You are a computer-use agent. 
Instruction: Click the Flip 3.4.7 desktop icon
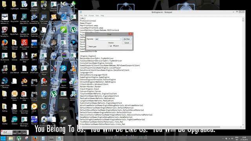point(34,121)
